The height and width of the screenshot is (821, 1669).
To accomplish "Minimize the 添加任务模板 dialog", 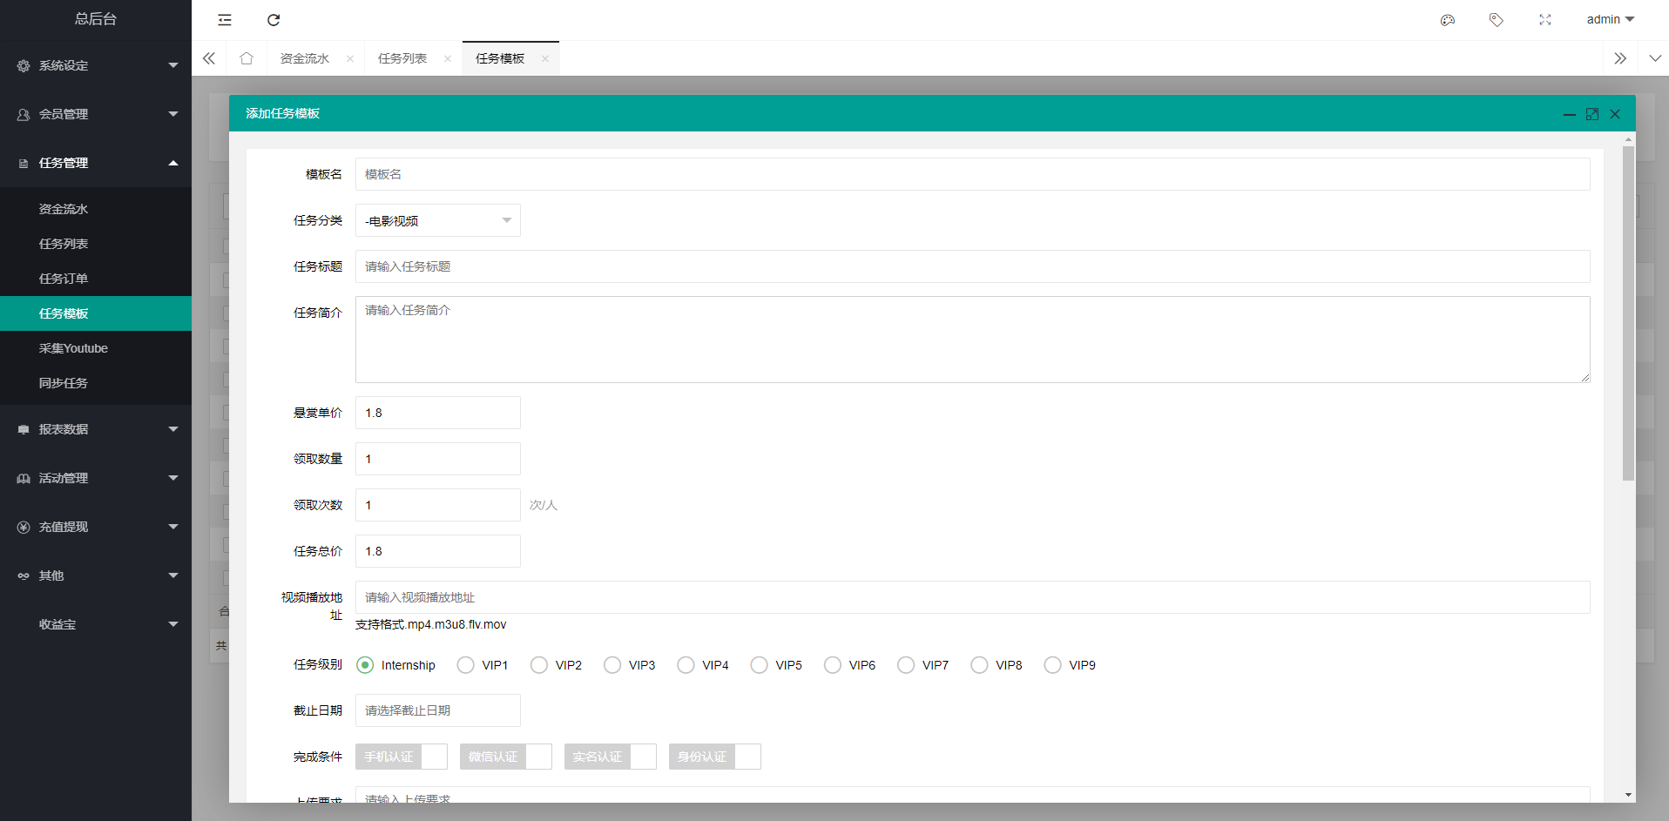I will point(1570,114).
